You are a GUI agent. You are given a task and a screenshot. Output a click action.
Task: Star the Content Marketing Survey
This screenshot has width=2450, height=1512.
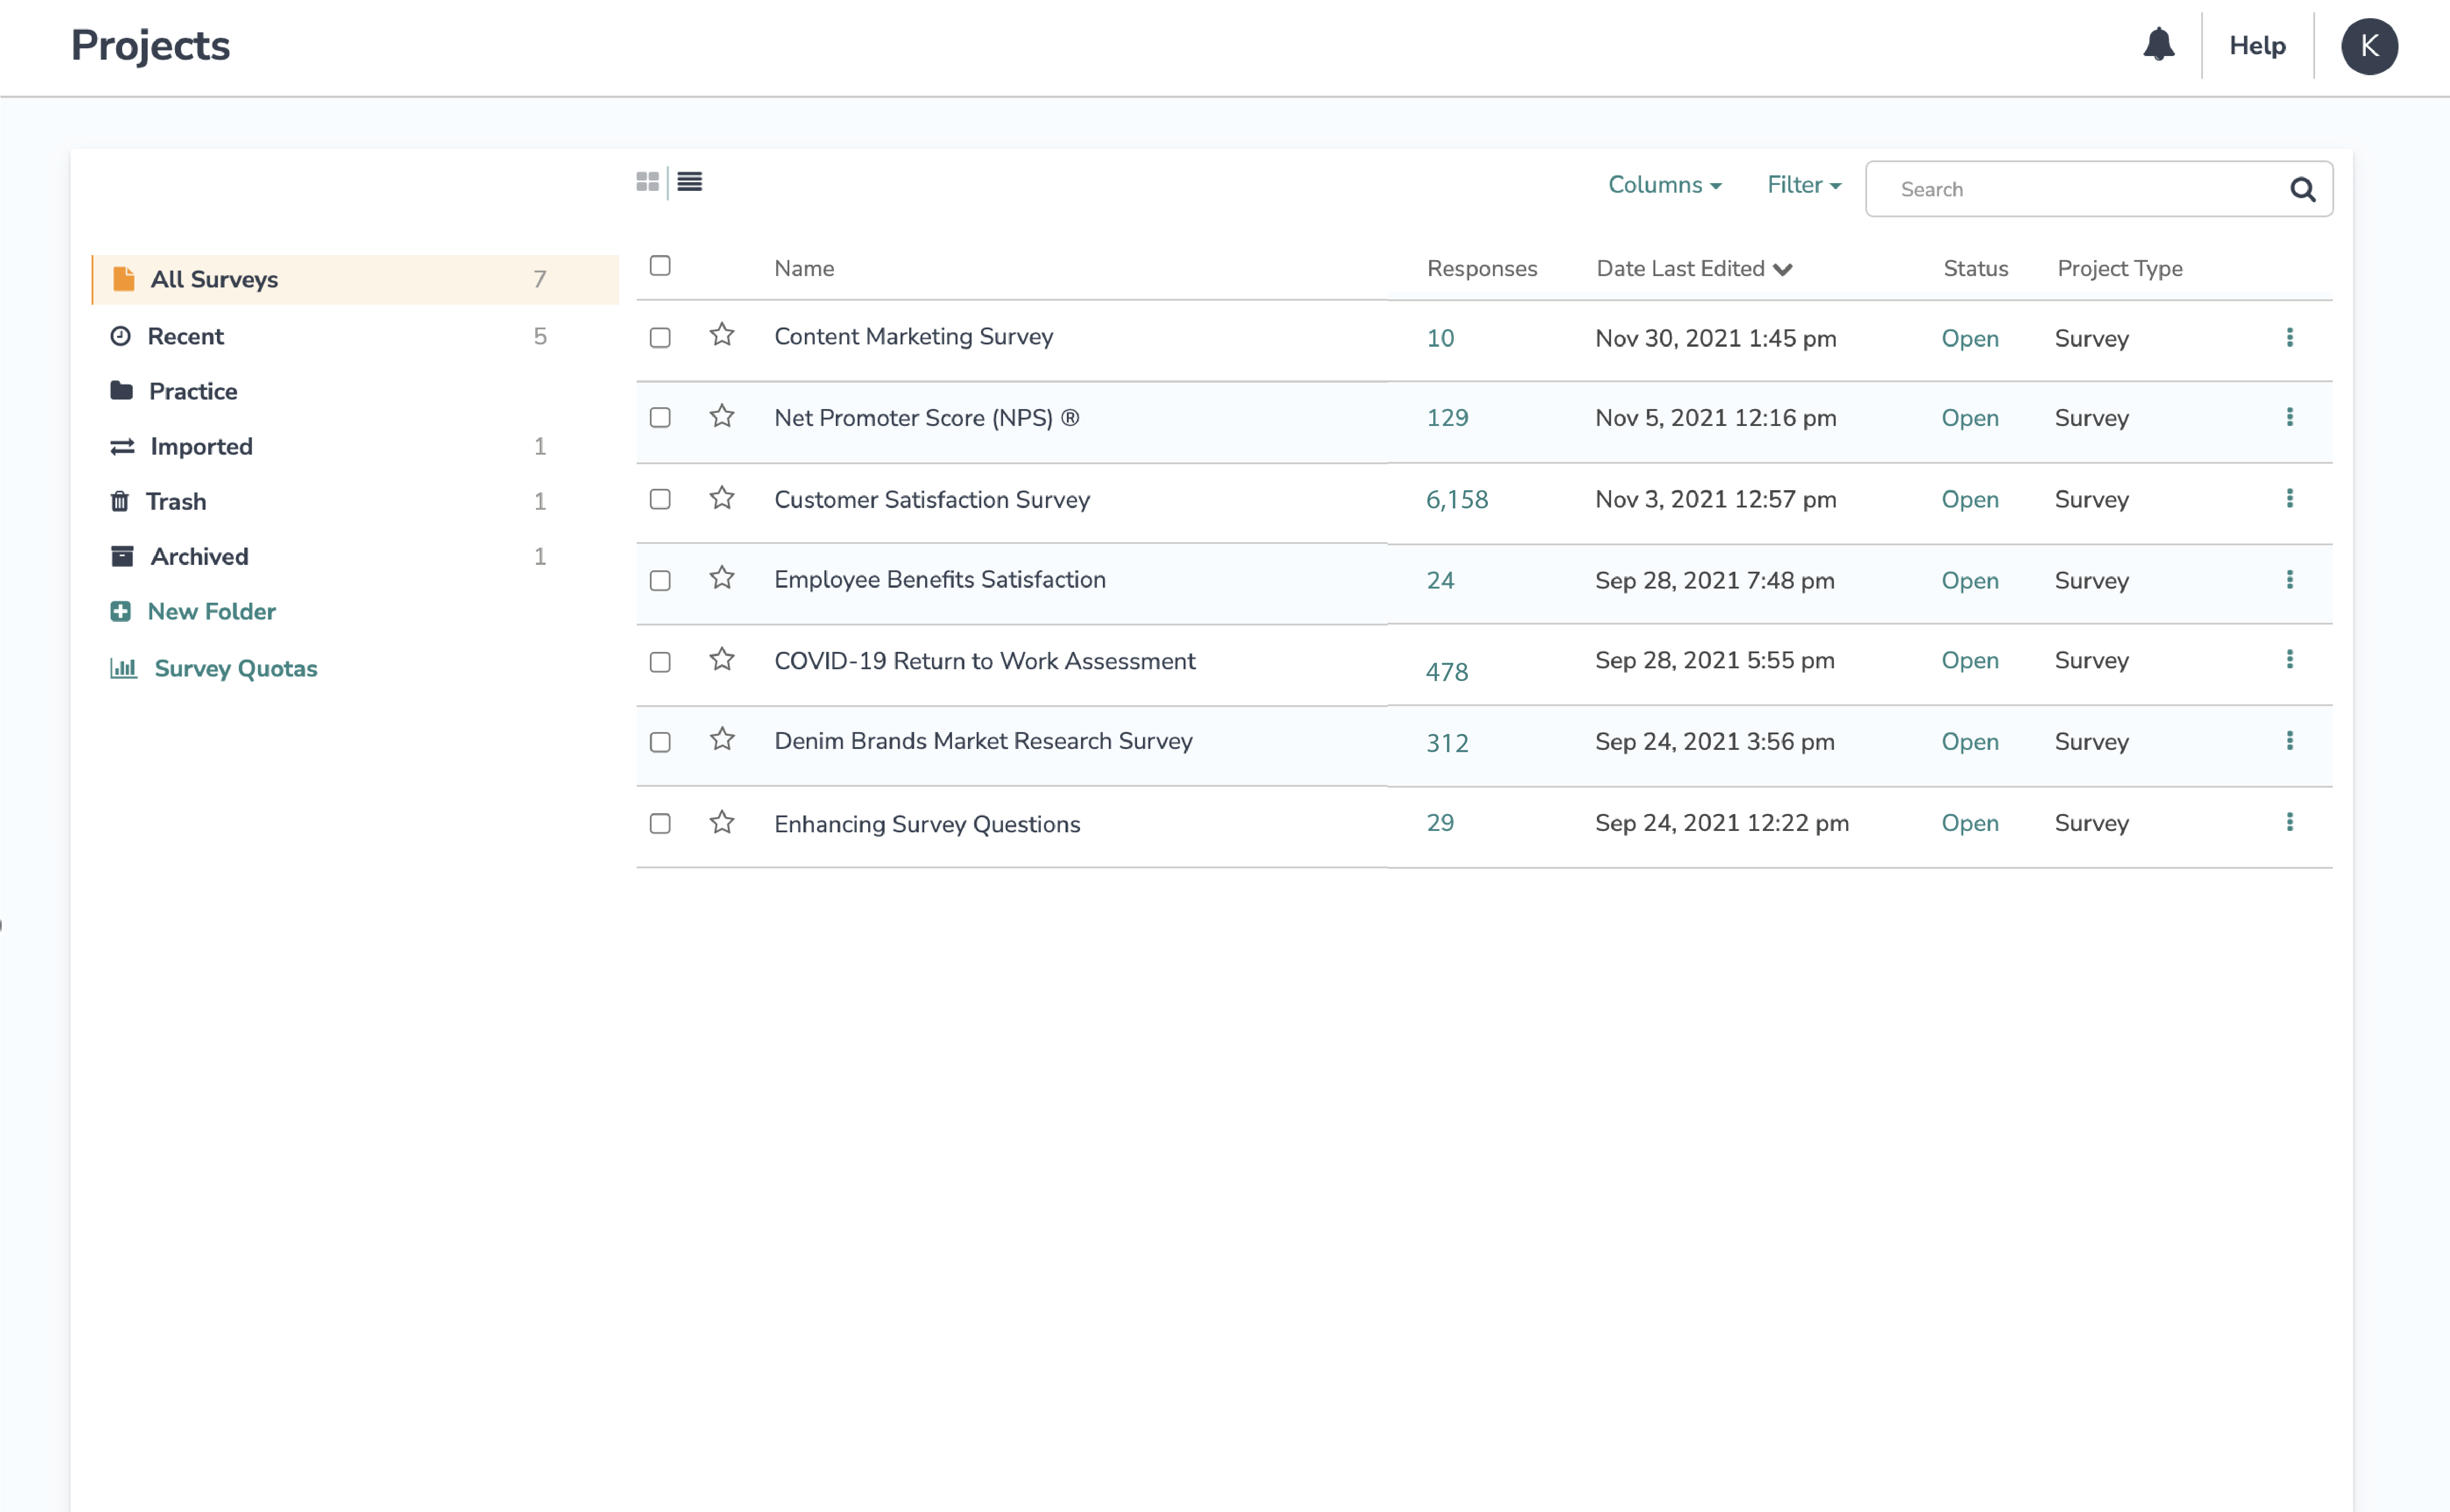(x=721, y=335)
